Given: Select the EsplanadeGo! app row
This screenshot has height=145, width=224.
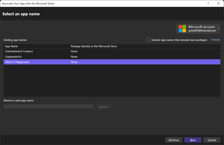Looking at the screenshot, I should click(112, 57).
